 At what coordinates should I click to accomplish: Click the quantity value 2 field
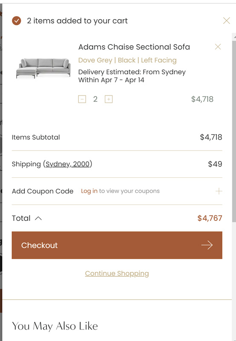pos(95,99)
